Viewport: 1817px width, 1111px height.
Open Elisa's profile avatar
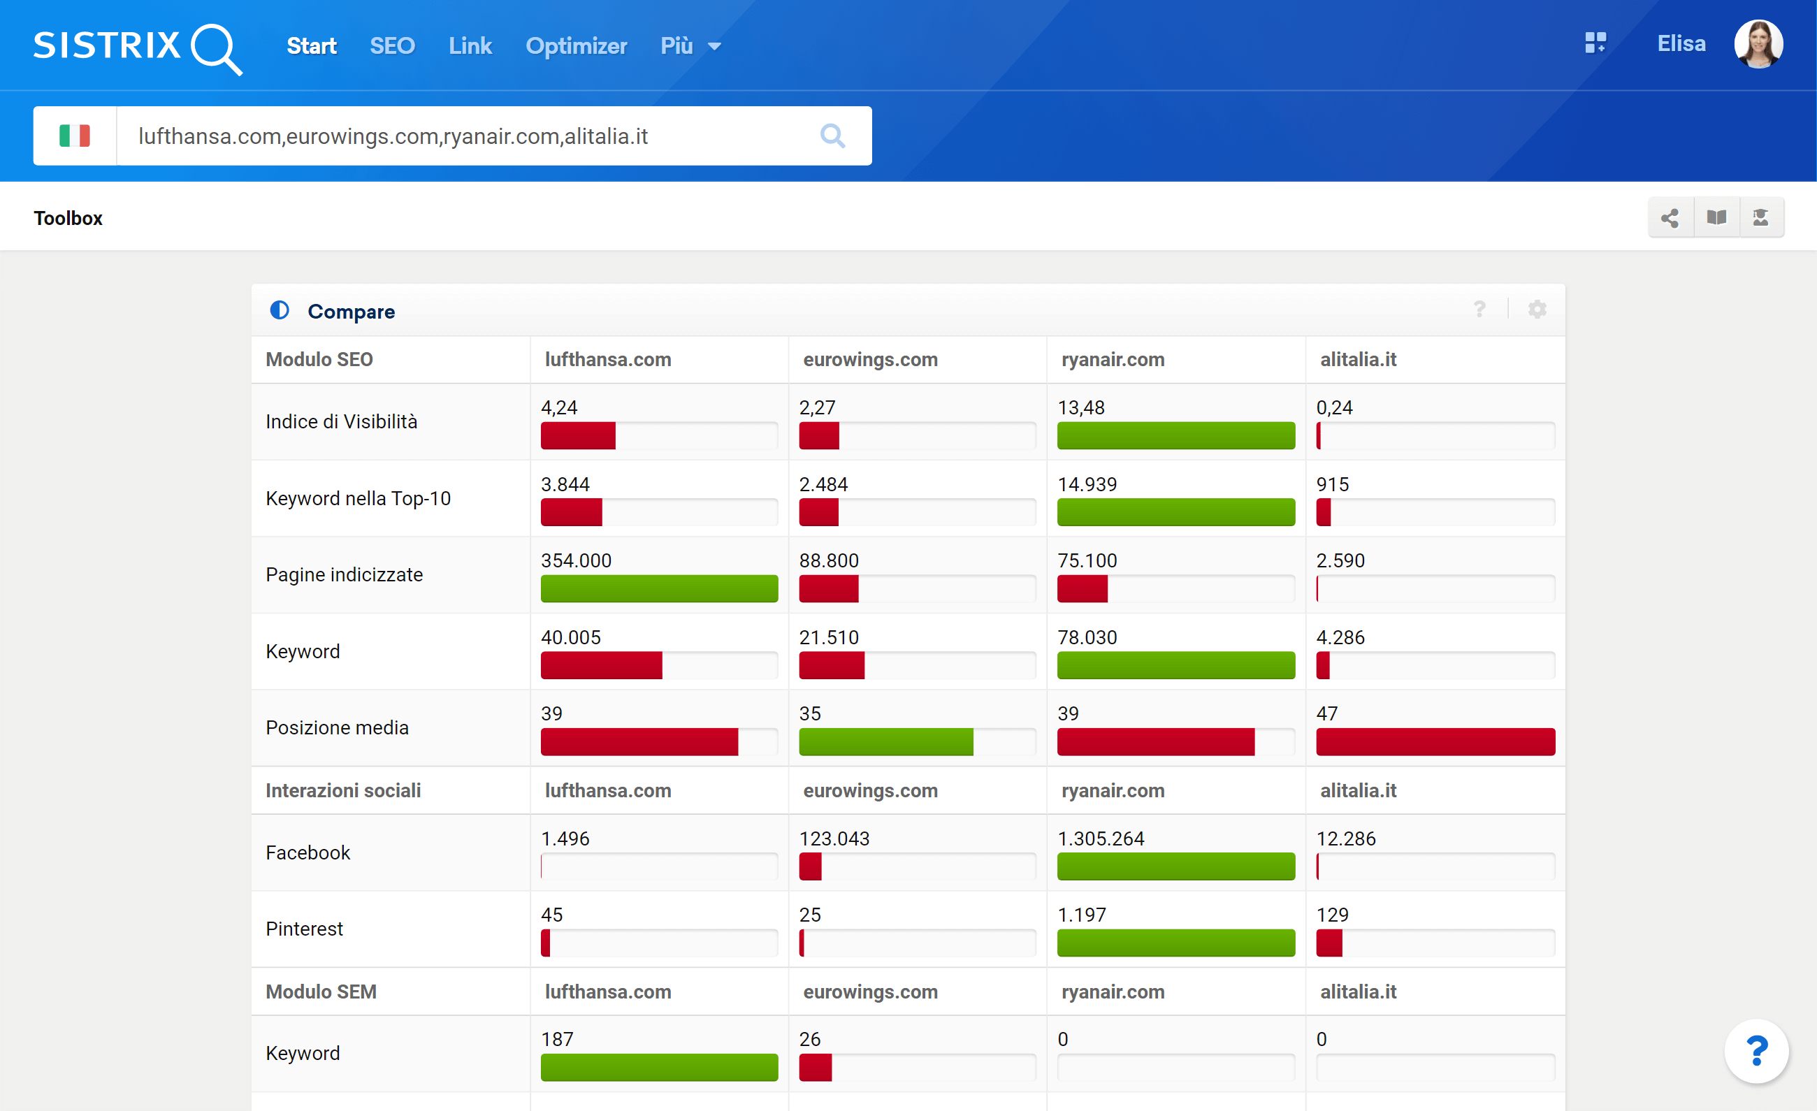coord(1758,44)
